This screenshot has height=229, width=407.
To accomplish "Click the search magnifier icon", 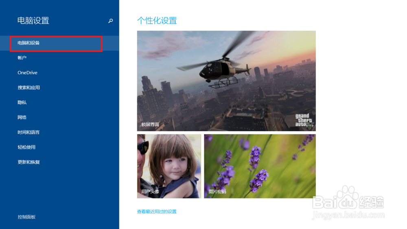I will (111, 20).
